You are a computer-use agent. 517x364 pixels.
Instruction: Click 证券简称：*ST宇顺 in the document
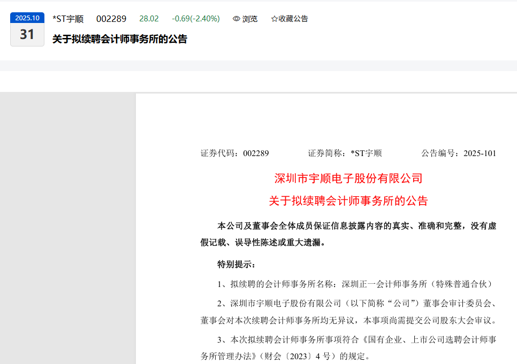coord(345,153)
